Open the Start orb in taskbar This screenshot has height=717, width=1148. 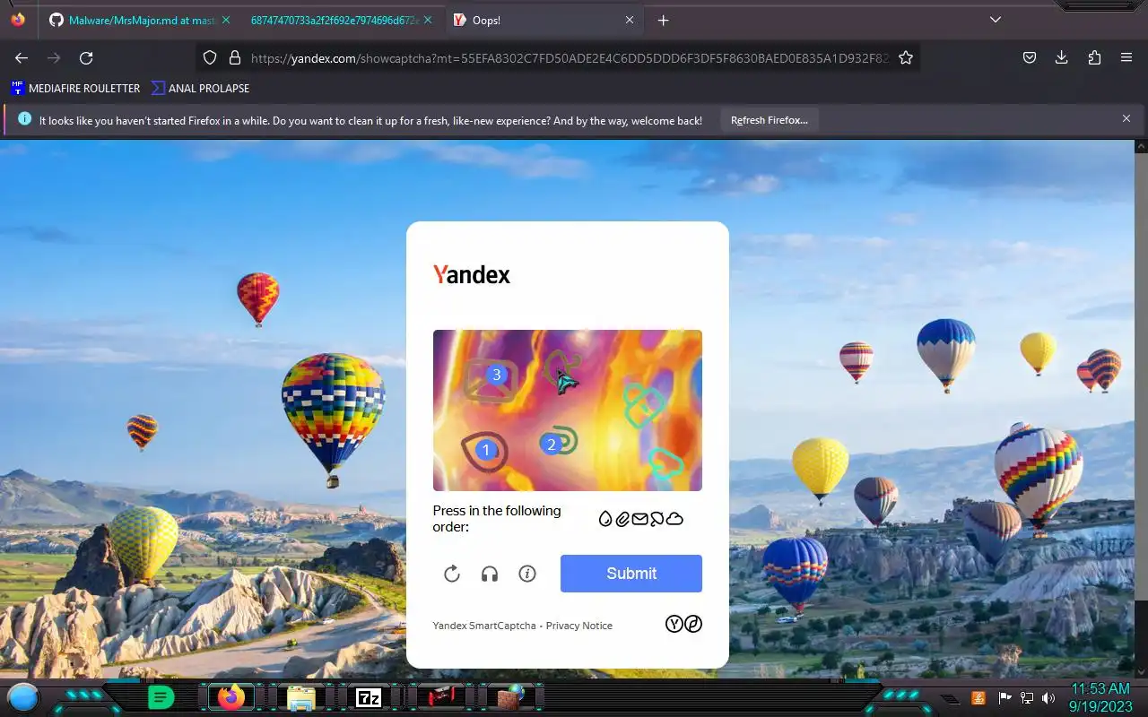click(23, 697)
